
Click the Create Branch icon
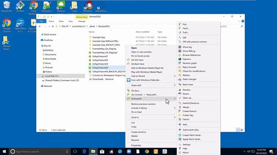180,111
